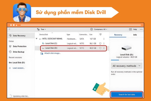
Task: Click the SATA connection cell
Action: coord(82,39)
